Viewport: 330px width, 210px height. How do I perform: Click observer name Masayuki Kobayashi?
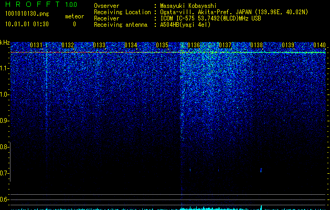coord(188,6)
